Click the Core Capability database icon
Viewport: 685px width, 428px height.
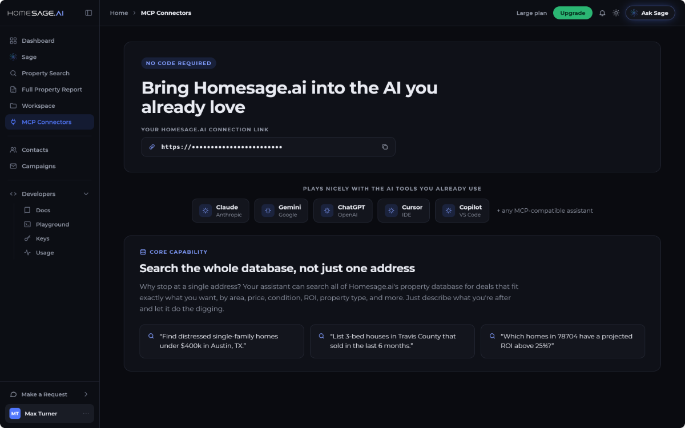click(x=143, y=252)
